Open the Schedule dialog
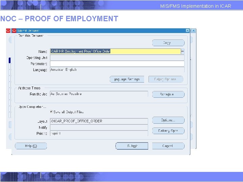 (168, 94)
